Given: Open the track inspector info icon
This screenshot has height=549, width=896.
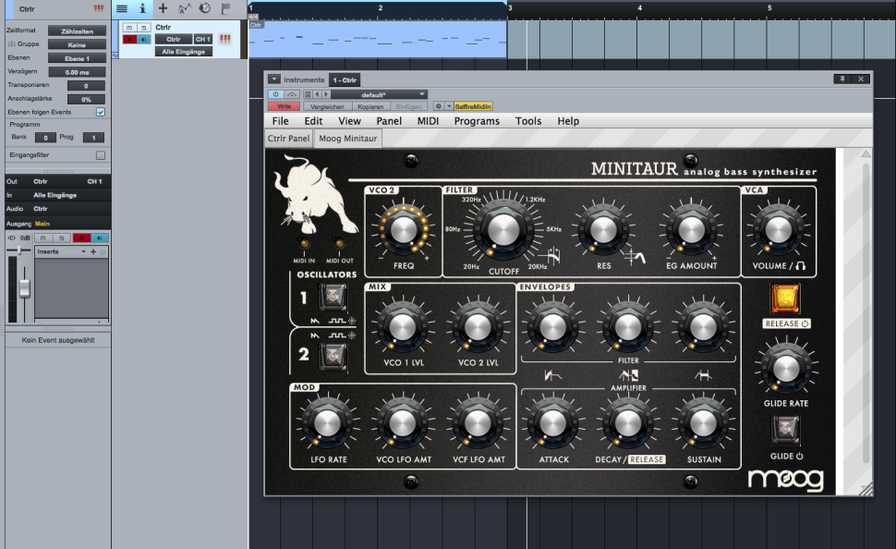Looking at the screenshot, I should [142, 8].
